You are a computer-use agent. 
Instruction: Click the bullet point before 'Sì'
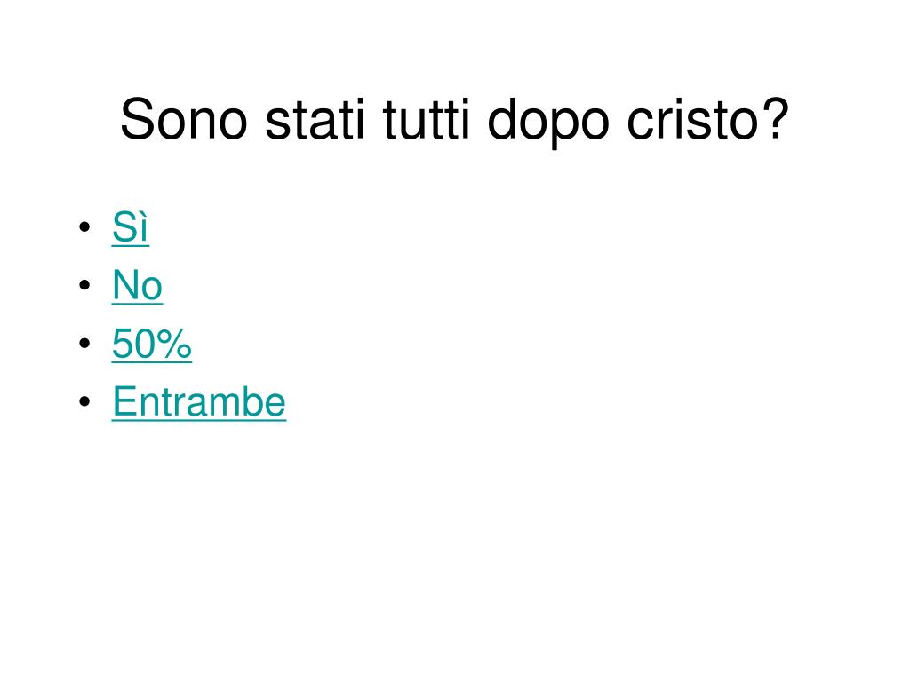[x=84, y=226]
